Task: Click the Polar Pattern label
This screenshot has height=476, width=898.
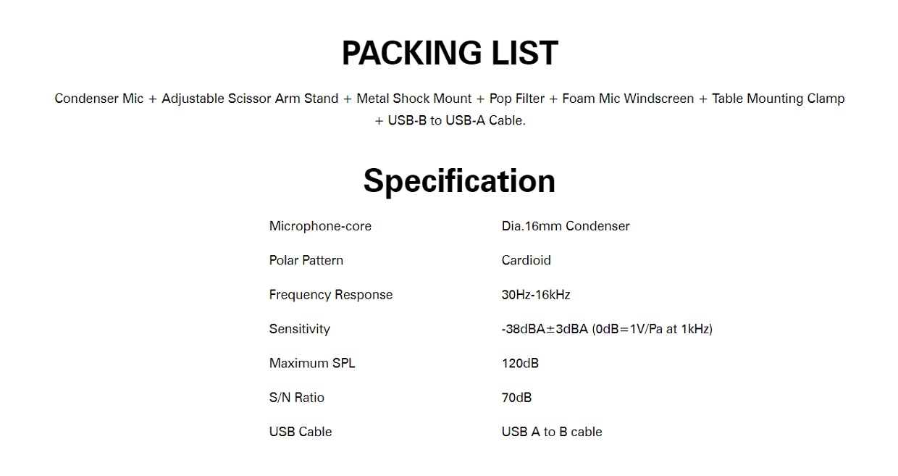Action: 306,260
